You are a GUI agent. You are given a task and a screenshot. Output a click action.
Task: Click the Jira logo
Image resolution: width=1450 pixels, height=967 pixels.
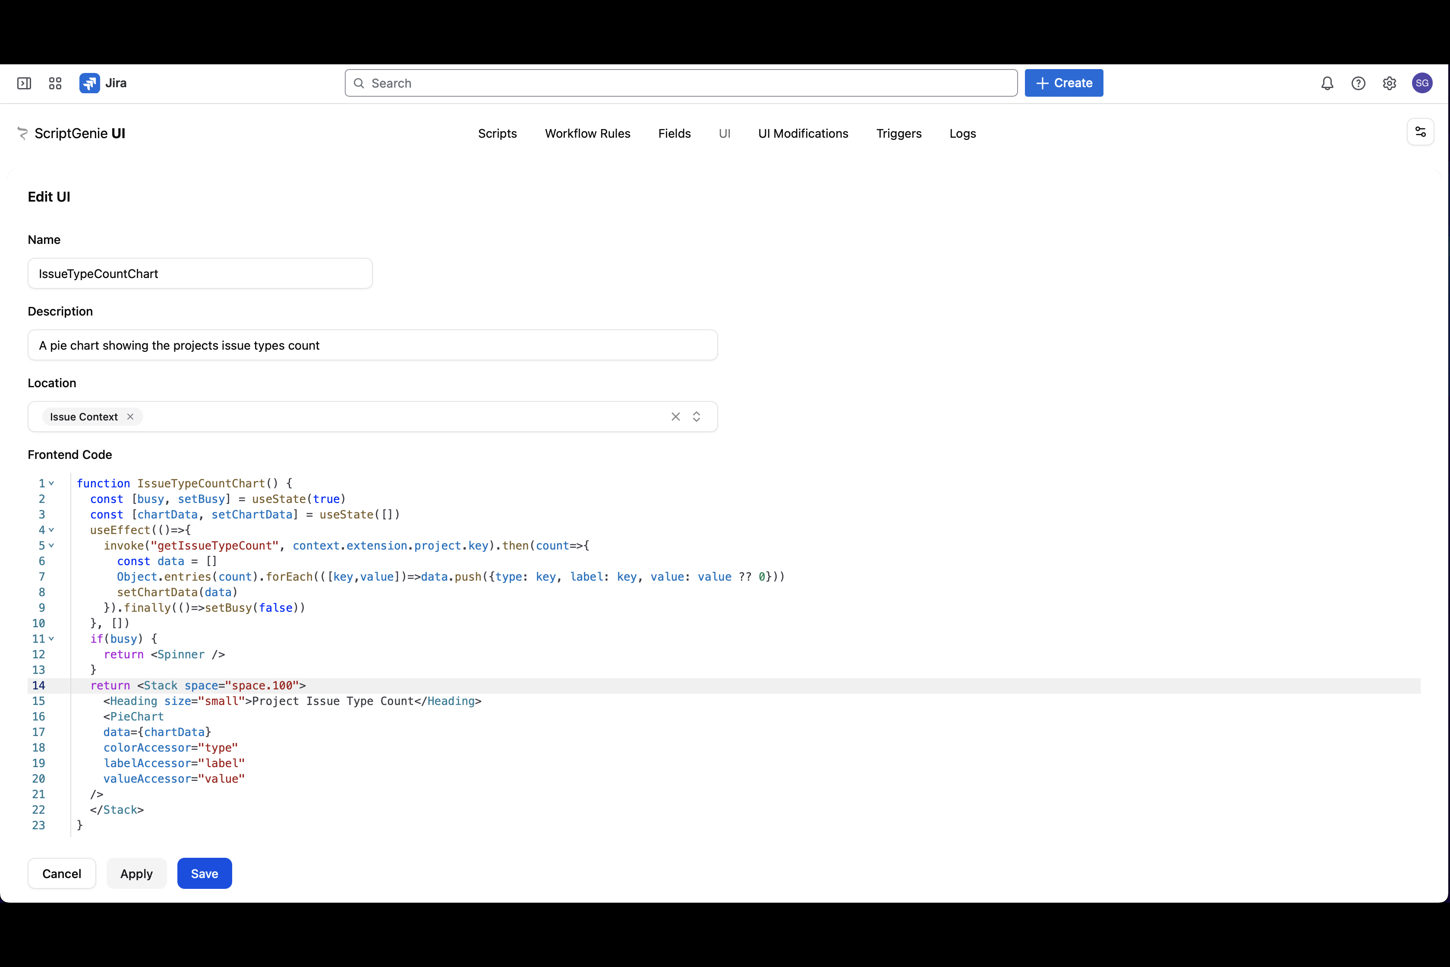coord(90,83)
